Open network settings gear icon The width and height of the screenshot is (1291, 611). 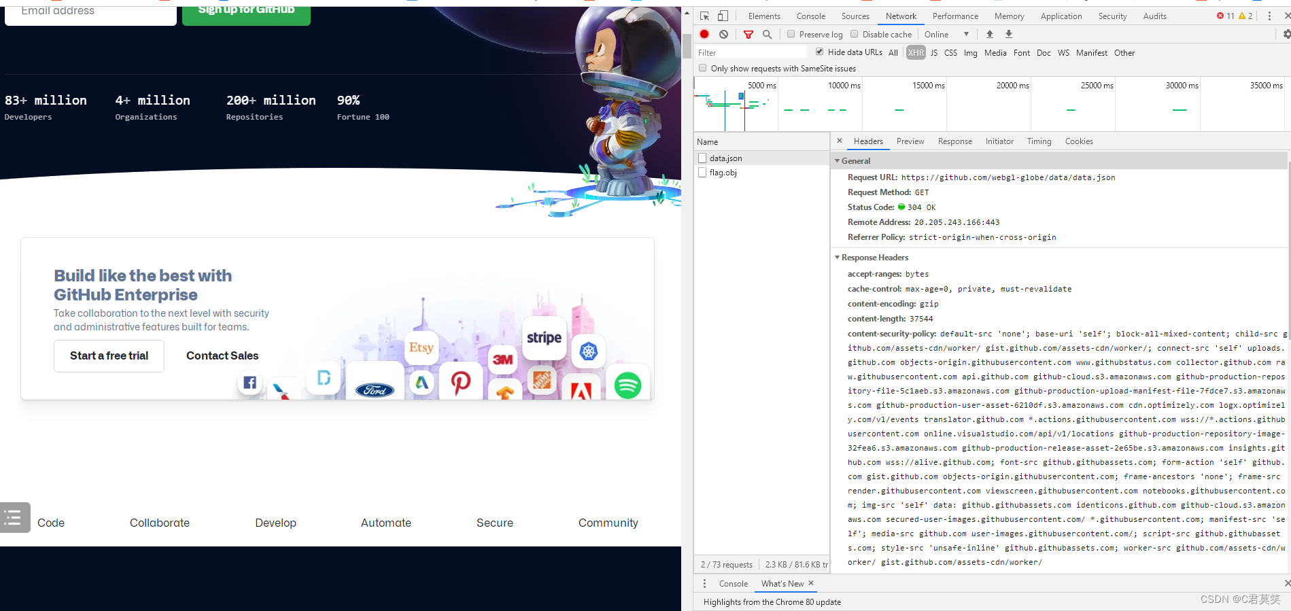click(1286, 34)
